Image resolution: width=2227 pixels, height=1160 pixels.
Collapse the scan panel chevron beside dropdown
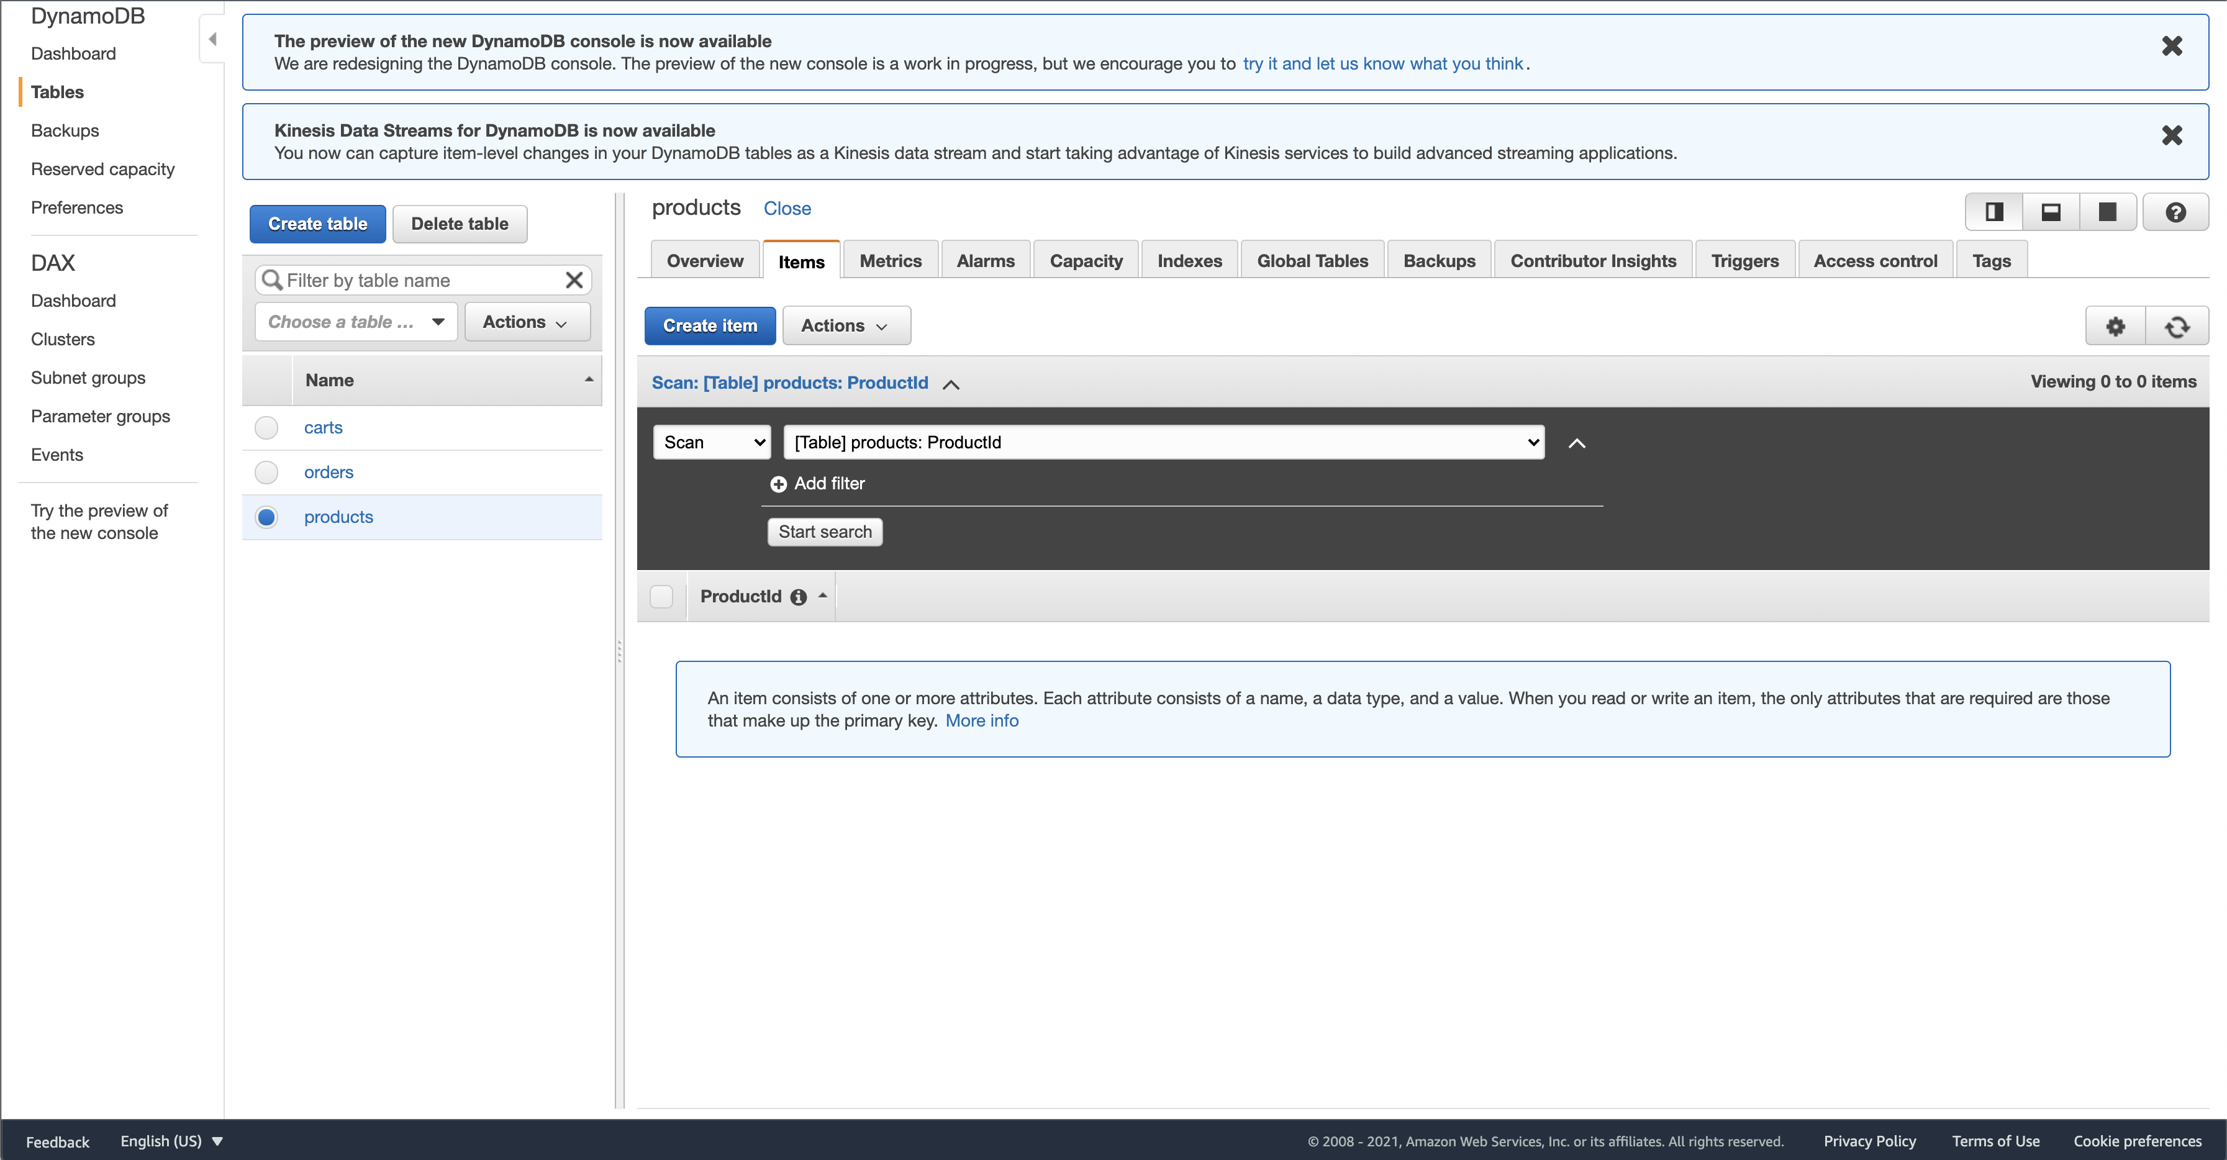tap(1577, 443)
